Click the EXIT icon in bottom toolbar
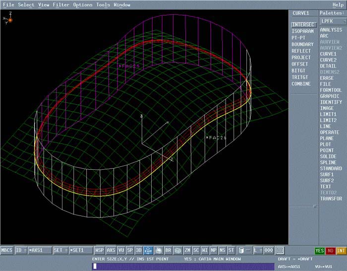Viewport: 347px width, 271px height. [148, 251]
